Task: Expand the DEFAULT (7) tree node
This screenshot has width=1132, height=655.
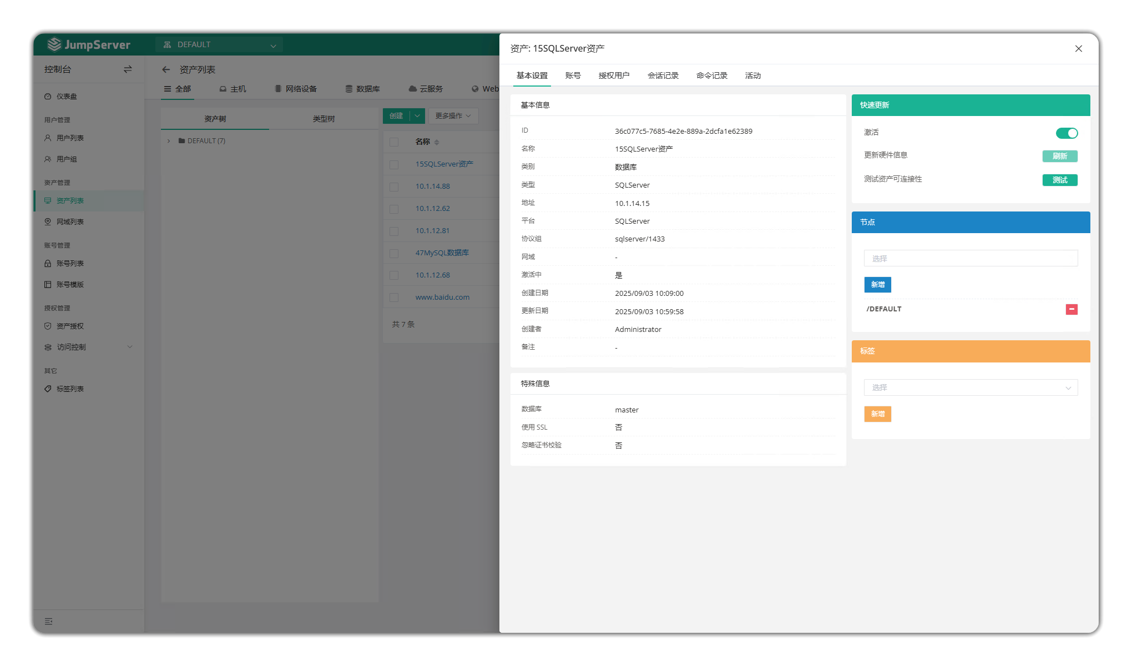Action: [169, 141]
